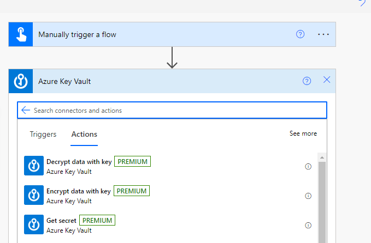Show info for Decrypt data with key
This screenshot has height=243, width=371.
click(x=308, y=166)
